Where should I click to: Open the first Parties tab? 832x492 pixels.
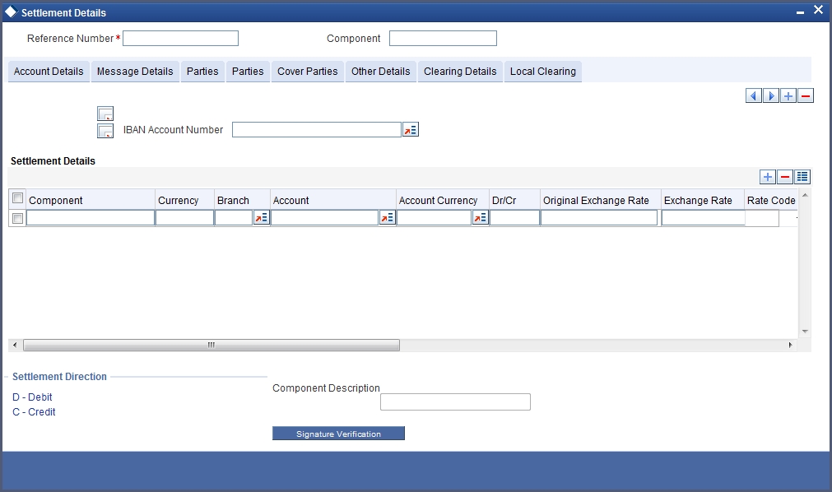pyautogui.click(x=202, y=72)
